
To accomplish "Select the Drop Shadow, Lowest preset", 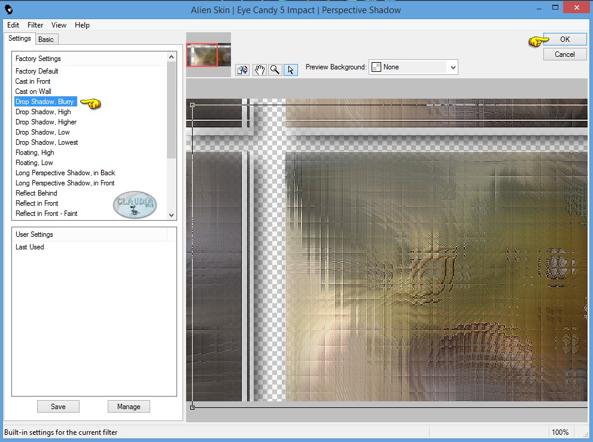I will 47,142.
